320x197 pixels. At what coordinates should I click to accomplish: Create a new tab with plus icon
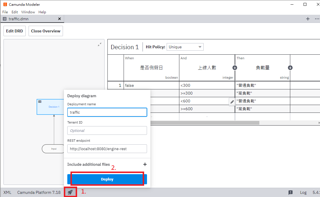tap(308, 19)
